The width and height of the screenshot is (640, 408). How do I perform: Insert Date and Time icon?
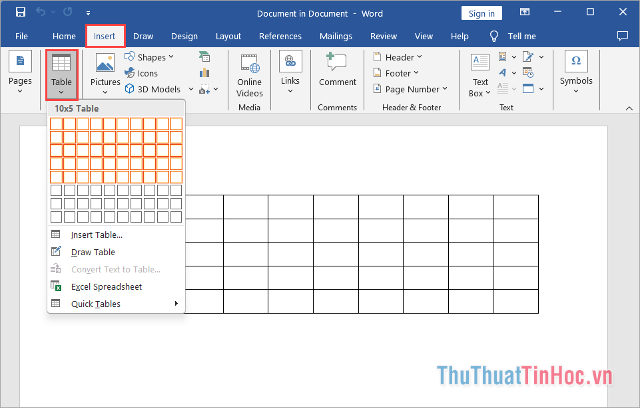click(527, 72)
